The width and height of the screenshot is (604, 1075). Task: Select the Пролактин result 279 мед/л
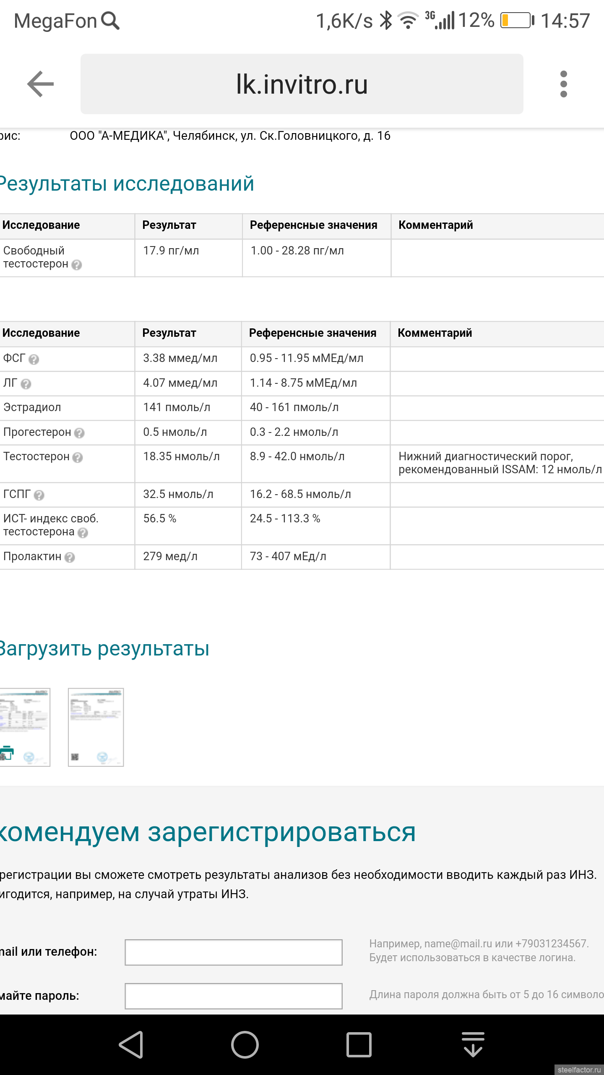pos(170,556)
